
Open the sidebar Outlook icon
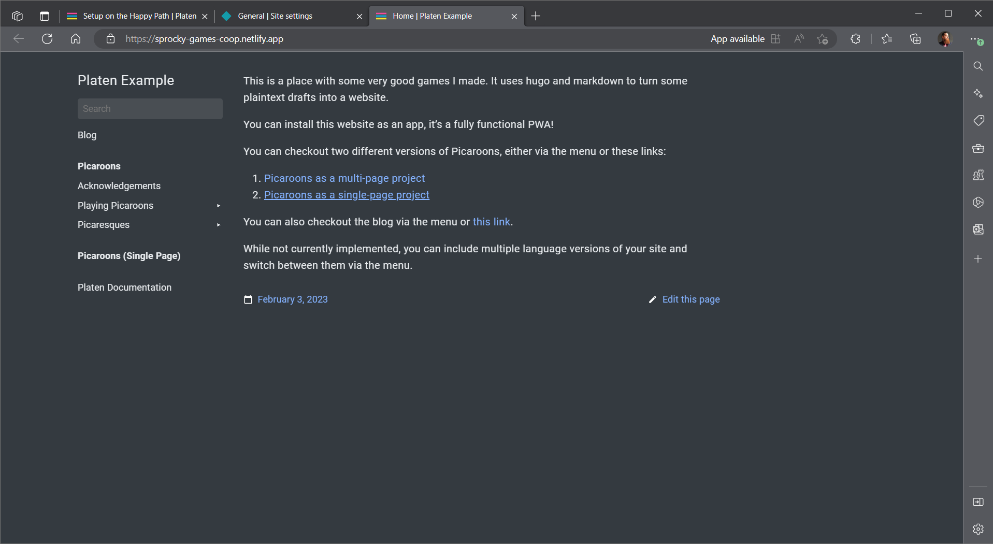(x=978, y=230)
